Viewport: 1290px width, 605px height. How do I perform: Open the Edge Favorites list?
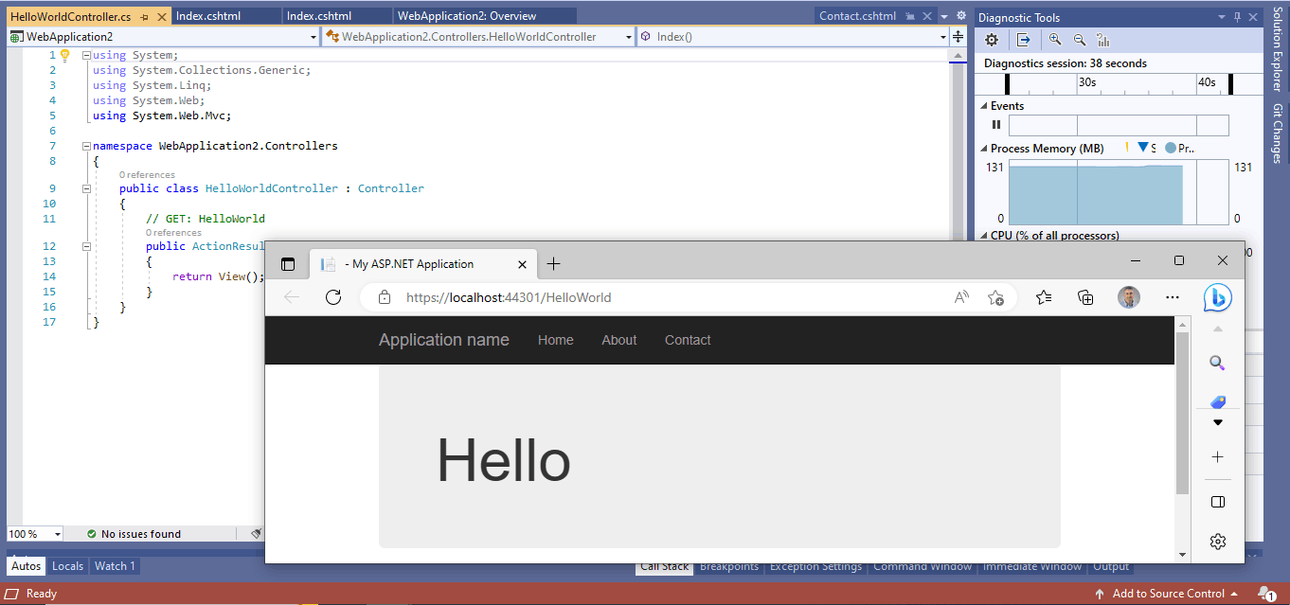click(x=1044, y=297)
